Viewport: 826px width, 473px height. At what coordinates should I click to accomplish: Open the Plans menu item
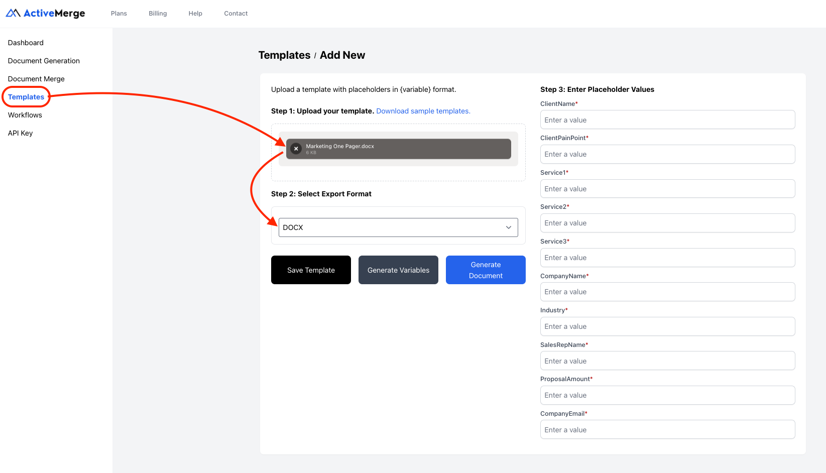[119, 13]
